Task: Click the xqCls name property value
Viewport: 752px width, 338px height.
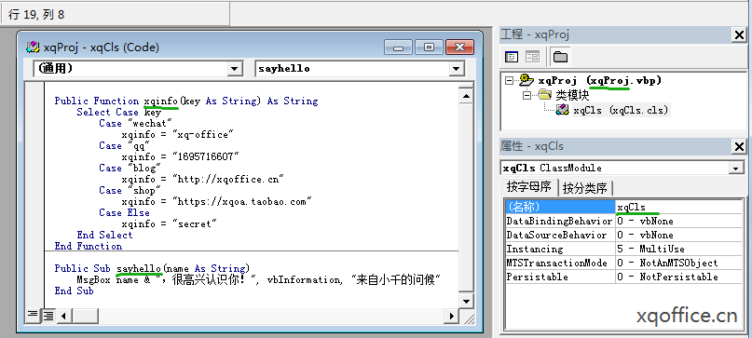Action: click(x=631, y=207)
